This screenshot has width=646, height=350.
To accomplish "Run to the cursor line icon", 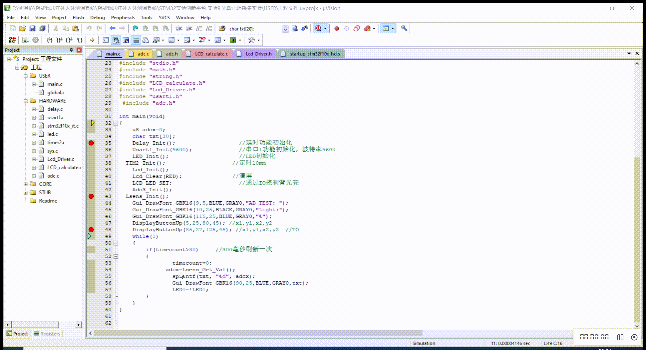I will point(79,40).
